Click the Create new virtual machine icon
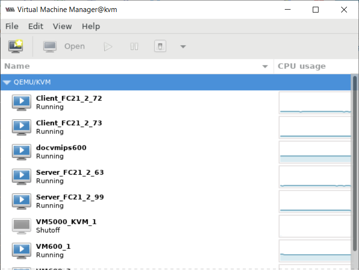The image size is (359, 270). click(x=15, y=46)
